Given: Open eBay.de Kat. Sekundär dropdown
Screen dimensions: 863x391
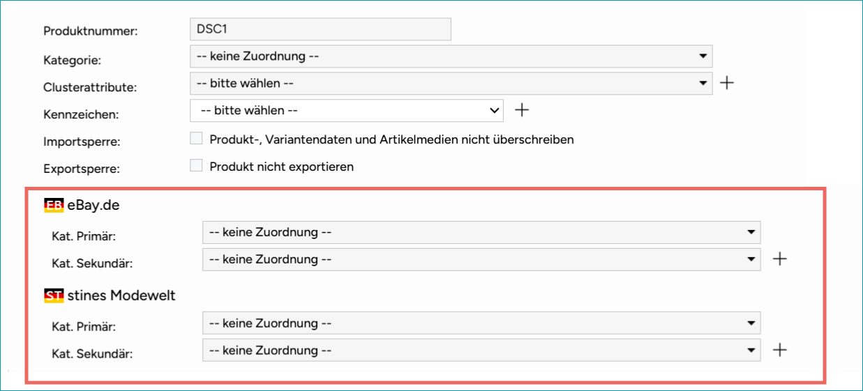Looking at the screenshot, I should [x=481, y=259].
